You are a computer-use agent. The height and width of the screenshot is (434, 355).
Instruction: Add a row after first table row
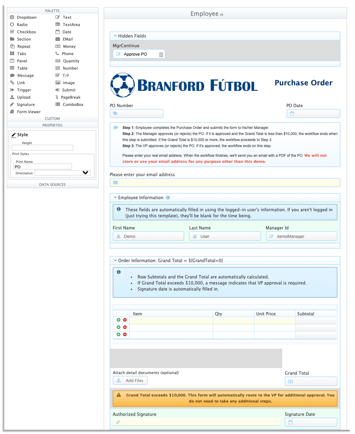click(118, 320)
